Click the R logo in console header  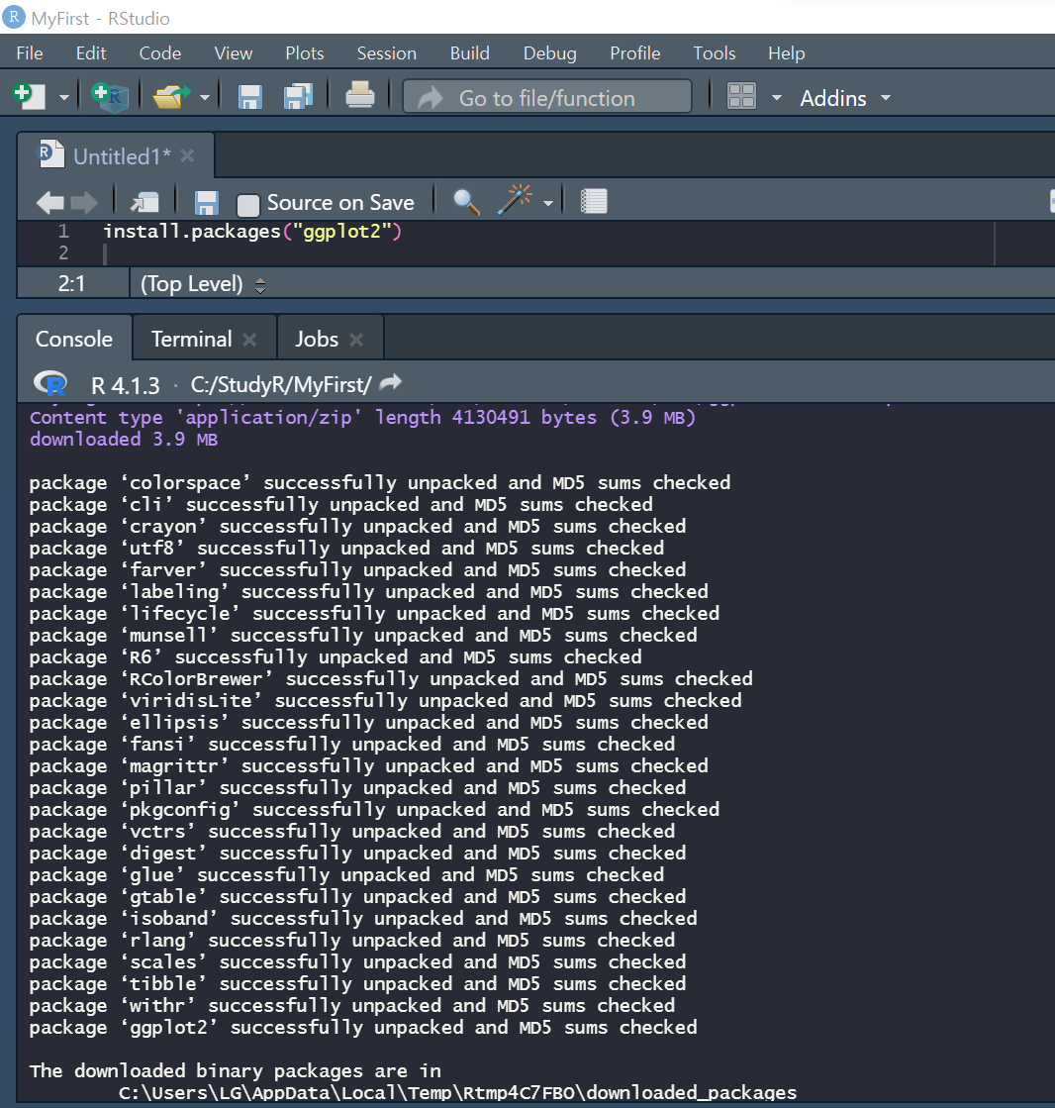[x=50, y=384]
